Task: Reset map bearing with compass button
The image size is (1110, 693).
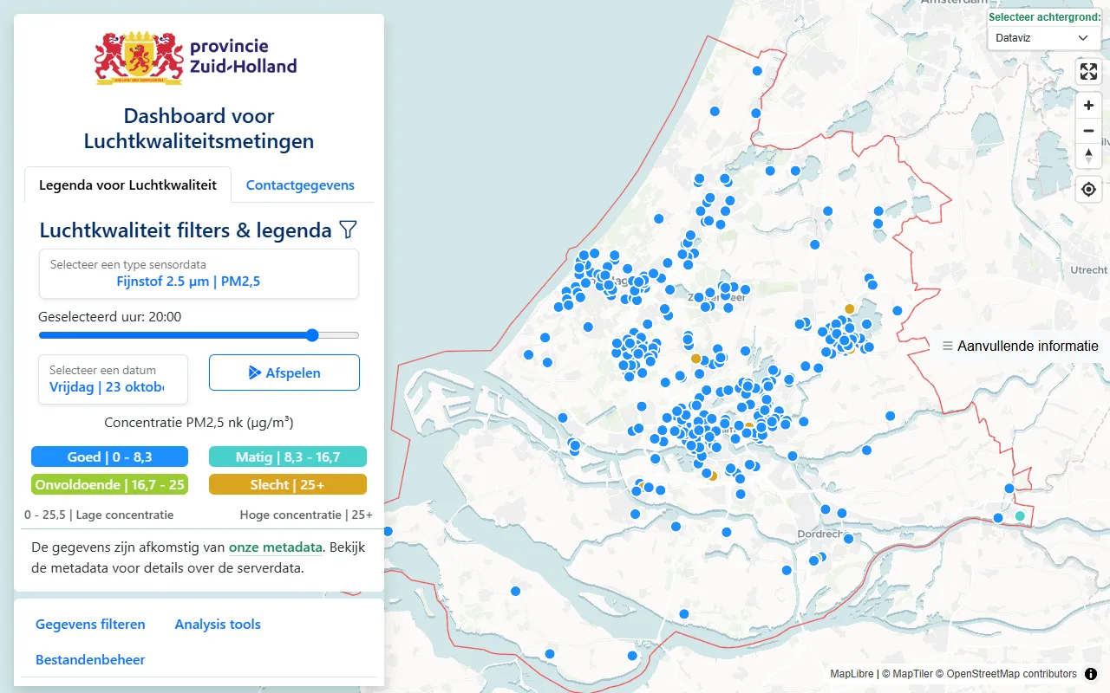Action: 1088,156
